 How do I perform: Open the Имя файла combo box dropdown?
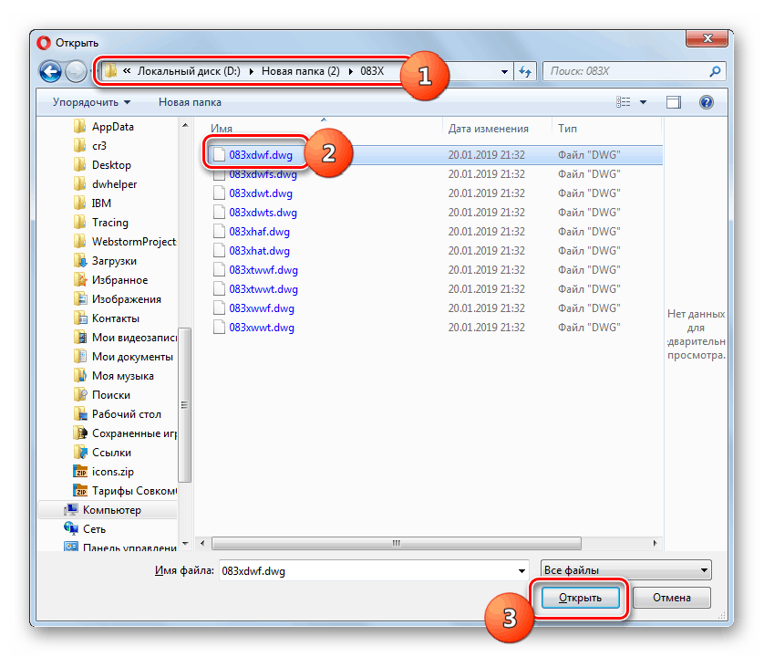coord(521,570)
